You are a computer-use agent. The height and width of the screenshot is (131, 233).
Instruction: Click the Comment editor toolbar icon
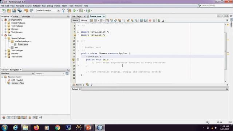[159, 20]
